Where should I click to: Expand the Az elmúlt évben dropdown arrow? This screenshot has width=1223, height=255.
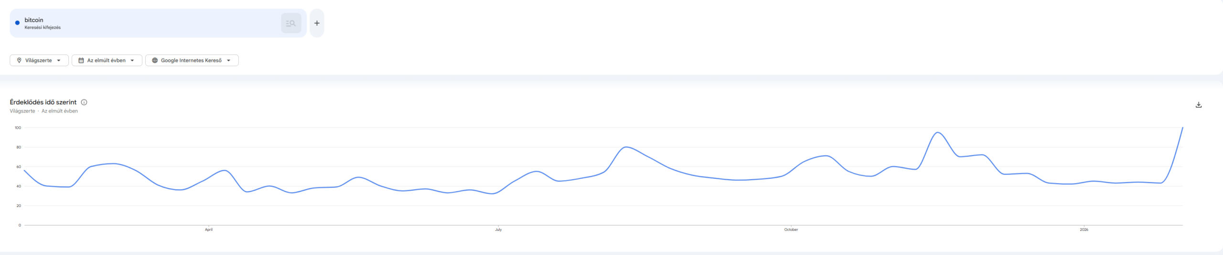coord(132,61)
